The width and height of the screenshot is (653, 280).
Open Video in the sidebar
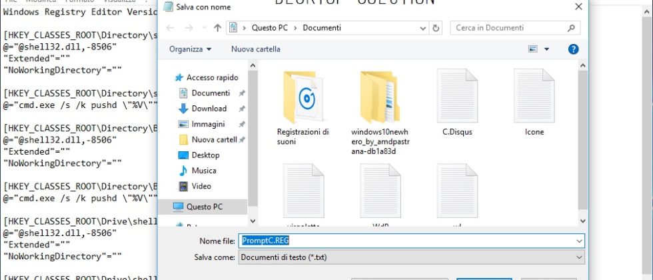201,186
